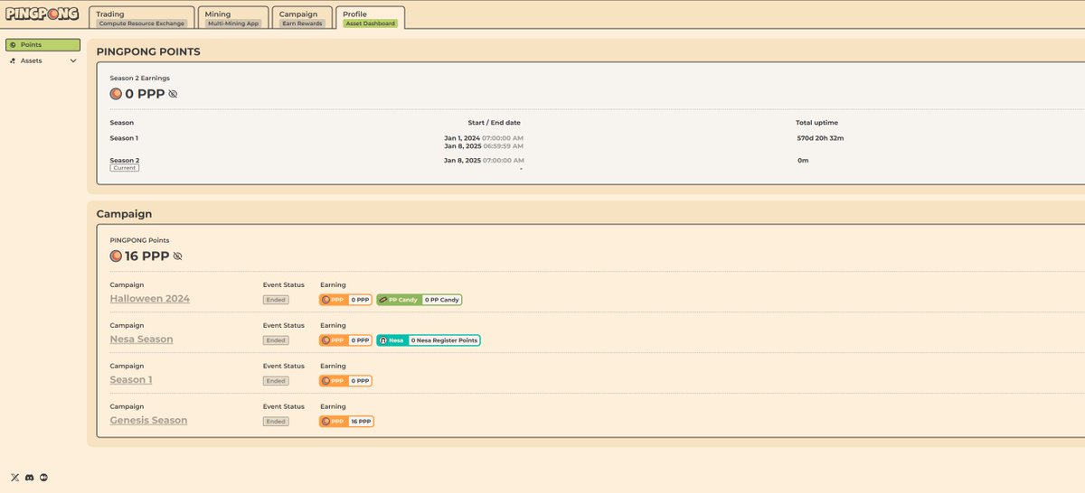Click the Asset Dashboard label
Image resolution: width=1085 pixels, height=493 pixels.
pos(370,23)
